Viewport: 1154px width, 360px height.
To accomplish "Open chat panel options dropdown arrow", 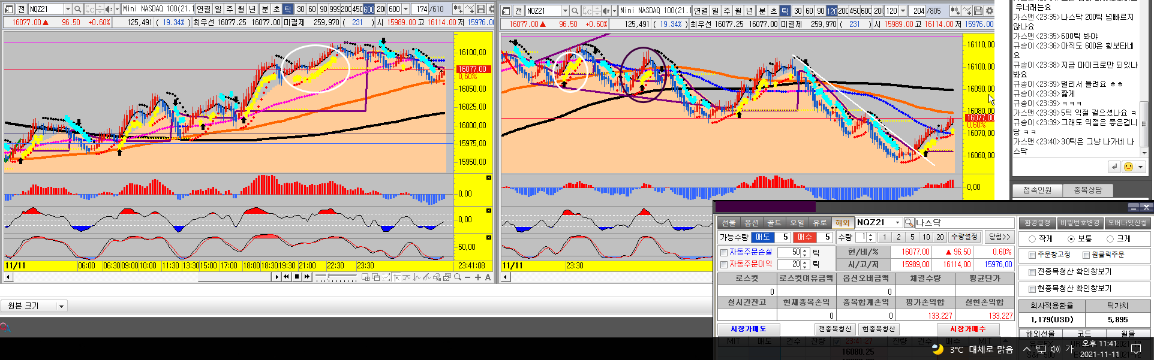I will [1141, 167].
